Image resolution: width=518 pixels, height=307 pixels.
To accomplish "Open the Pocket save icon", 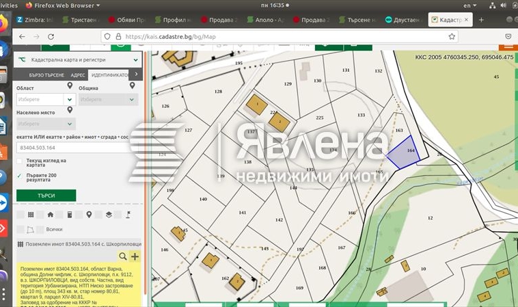I will coord(508,36).
